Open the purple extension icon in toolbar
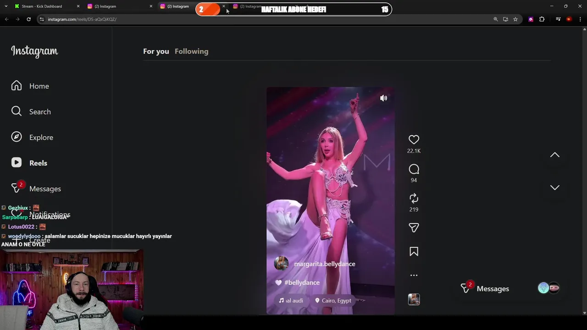Image resolution: width=587 pixels, height=330 pixels. [531, 19]
